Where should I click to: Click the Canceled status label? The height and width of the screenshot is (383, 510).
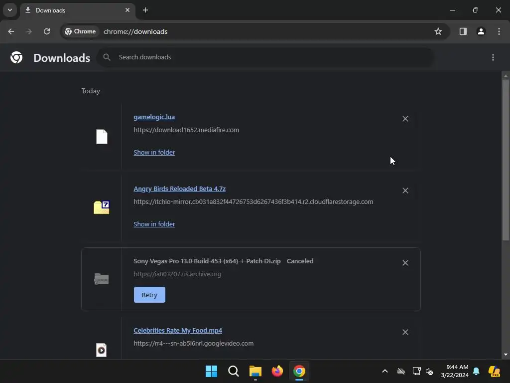300,261
